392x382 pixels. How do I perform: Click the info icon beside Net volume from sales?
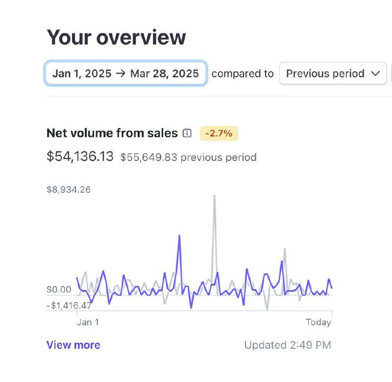187,133
